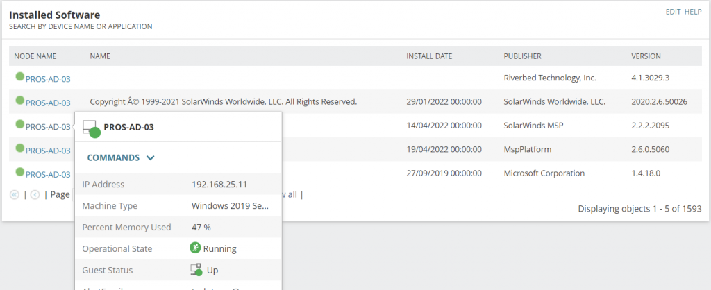Click version 2.2.2.2095
Image resolution: width=711 pixels, height=290 pixels.
coord(650,126)
